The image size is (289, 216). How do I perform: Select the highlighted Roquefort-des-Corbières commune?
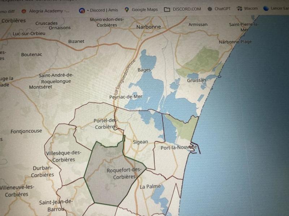click(x=108, y=180)
